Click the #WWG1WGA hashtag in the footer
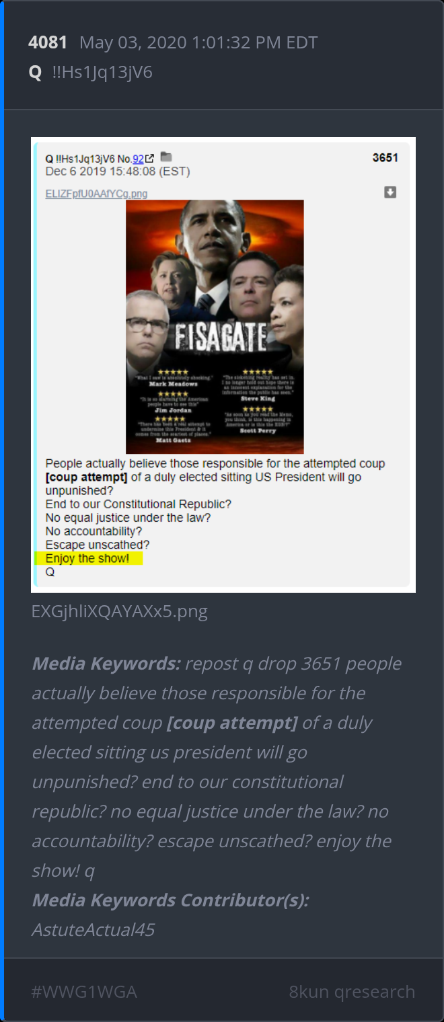 click(84, 992)
